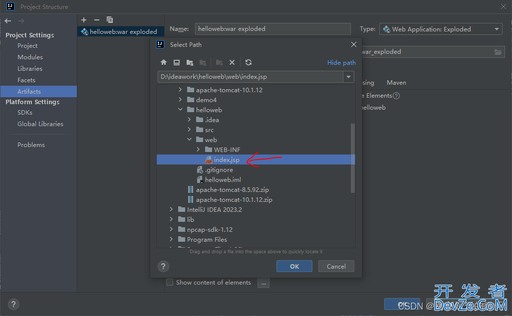The height and width of the screenshot is (316, 512).
Task: Close the Select Path dialog
Action: [x=354, y=44]
